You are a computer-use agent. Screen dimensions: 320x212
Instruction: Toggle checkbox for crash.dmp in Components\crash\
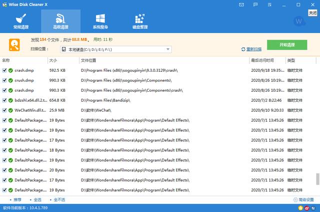click(x=4, y=90)
